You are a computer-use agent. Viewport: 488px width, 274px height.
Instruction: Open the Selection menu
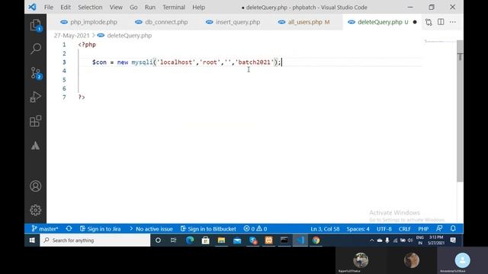[90, 7]
